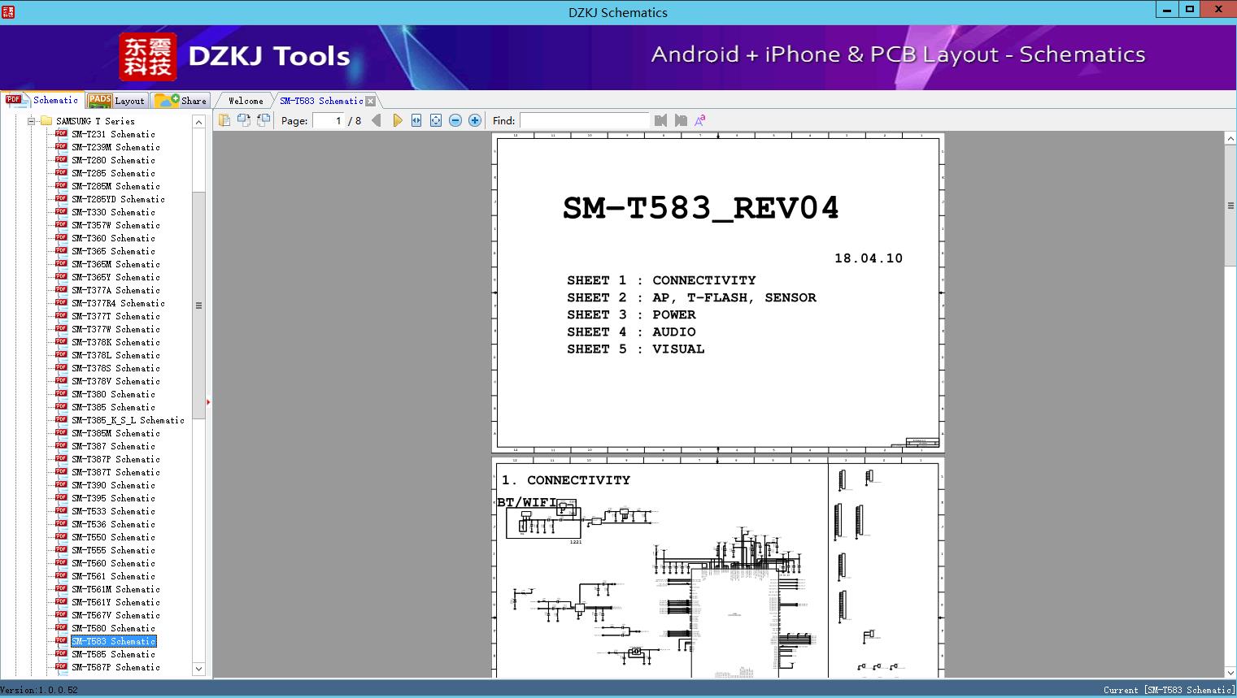Click SM-T377T Schematic
This screenshot has height=698, width=1237.
[115, 316]
